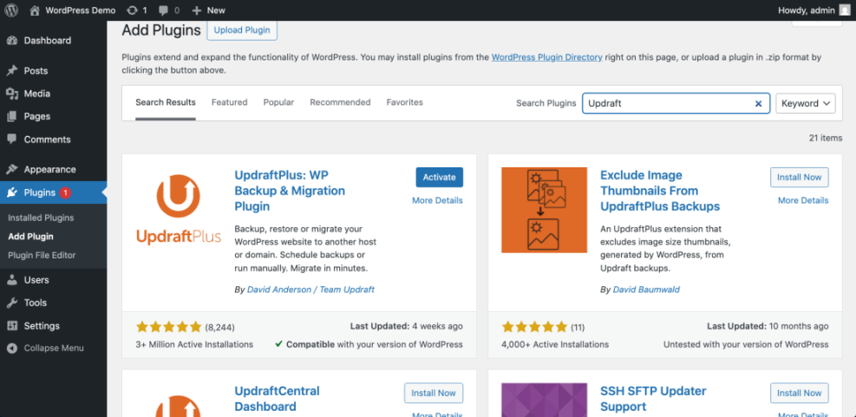Click the green Compatible checkmark text

tap(369, 344)
